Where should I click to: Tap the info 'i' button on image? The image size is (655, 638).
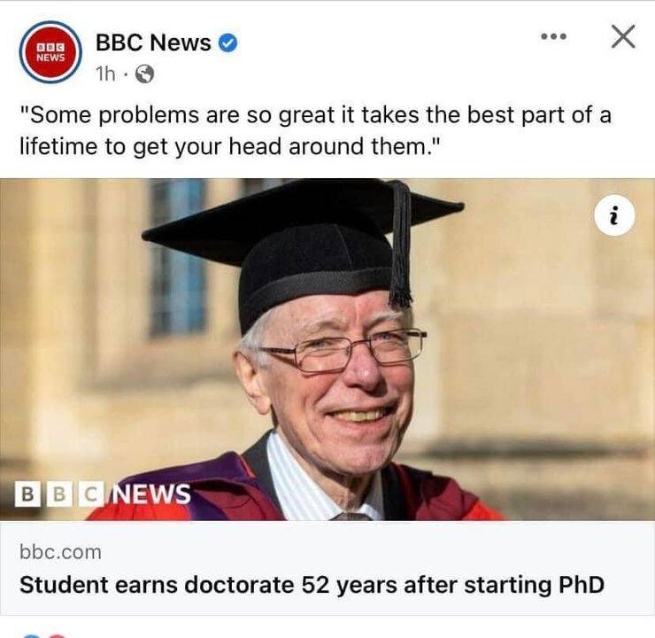coord(614,215)
